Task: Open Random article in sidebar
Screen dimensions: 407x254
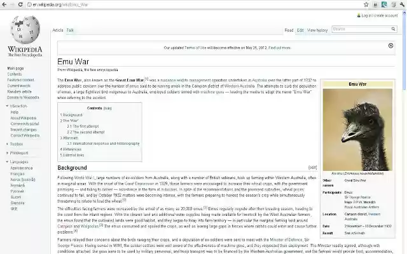Action: click(20, 91)
